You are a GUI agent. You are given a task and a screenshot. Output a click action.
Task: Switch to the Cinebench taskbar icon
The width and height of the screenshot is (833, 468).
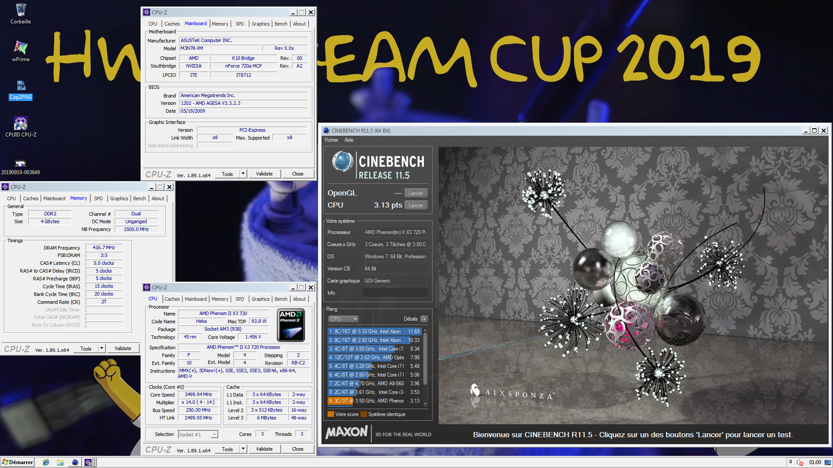coord(75,462)
